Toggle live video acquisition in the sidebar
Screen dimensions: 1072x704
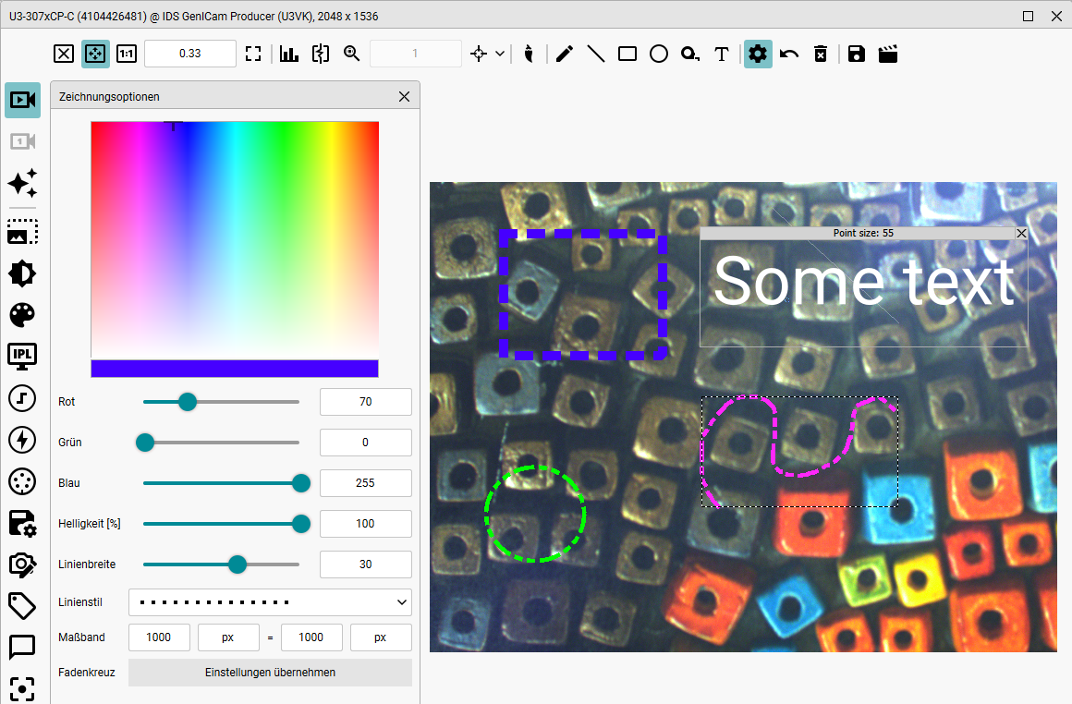coord(22,101)
